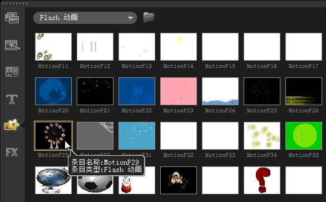
Task: Select blank thumbnail right of question mark
Action: (304, 180)
